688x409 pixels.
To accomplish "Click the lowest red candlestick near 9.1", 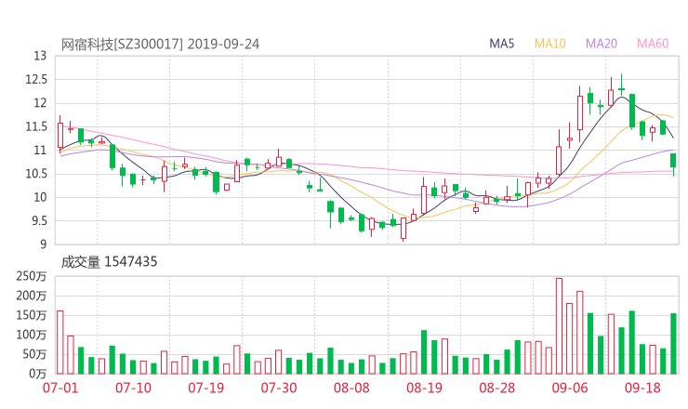I will 404,228.
